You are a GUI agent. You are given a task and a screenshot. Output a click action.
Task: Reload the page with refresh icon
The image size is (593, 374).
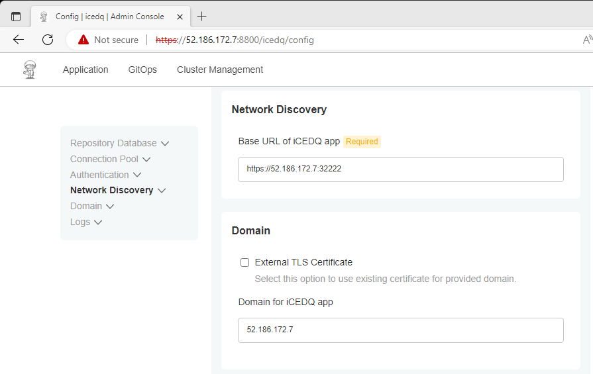click(48, 40)
